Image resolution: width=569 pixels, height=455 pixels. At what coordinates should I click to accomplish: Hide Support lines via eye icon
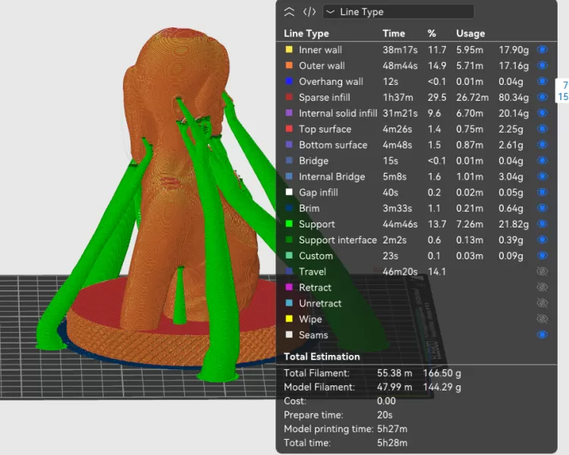pyautogui.click(x=542, y=224)
